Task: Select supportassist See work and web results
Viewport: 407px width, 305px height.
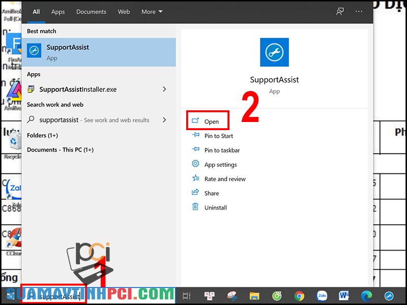Action: coord(99,120)
